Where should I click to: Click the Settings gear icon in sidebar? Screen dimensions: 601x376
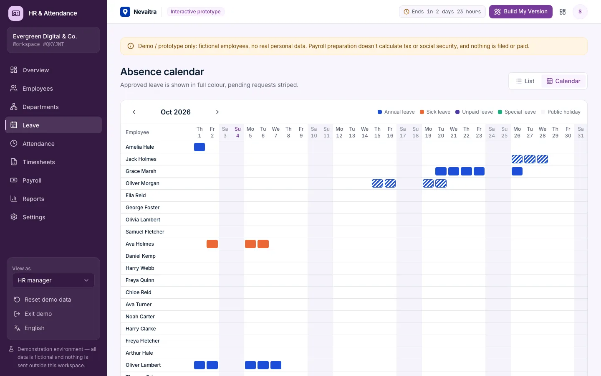[x=14, y=217]
